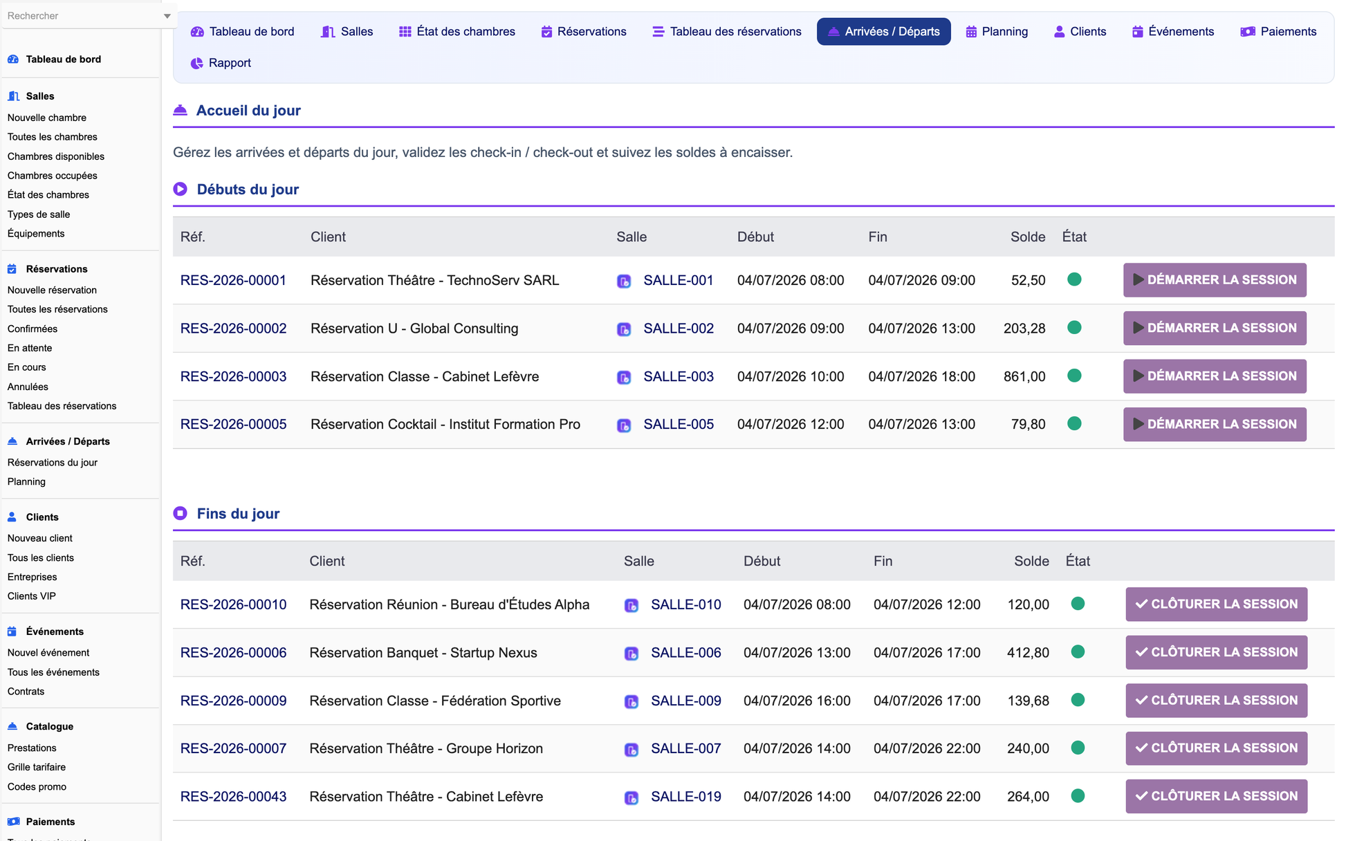Click the Salles door icon in sidebar
The height and width of the screenshot is (841, 1346).
[13, 96]
